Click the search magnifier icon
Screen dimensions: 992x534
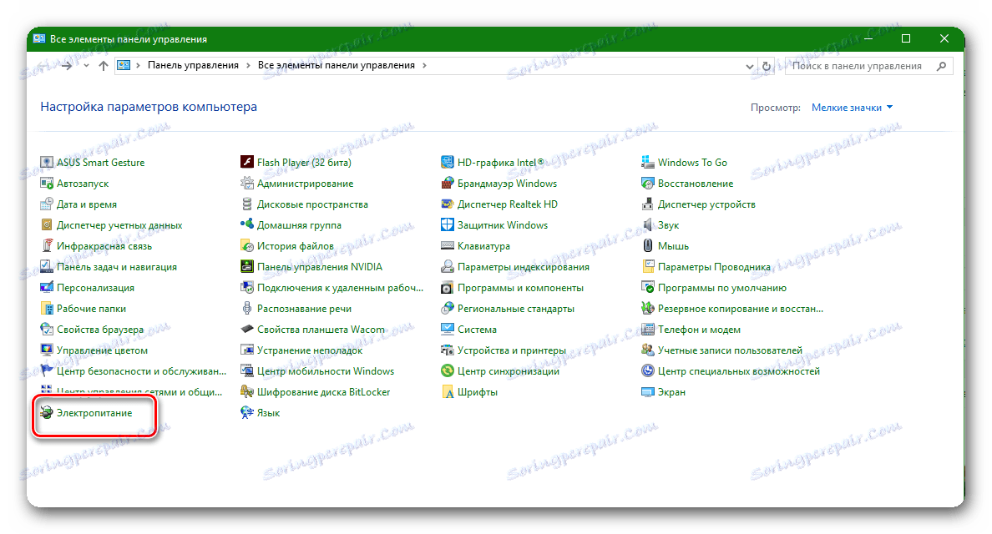(941, 66)
